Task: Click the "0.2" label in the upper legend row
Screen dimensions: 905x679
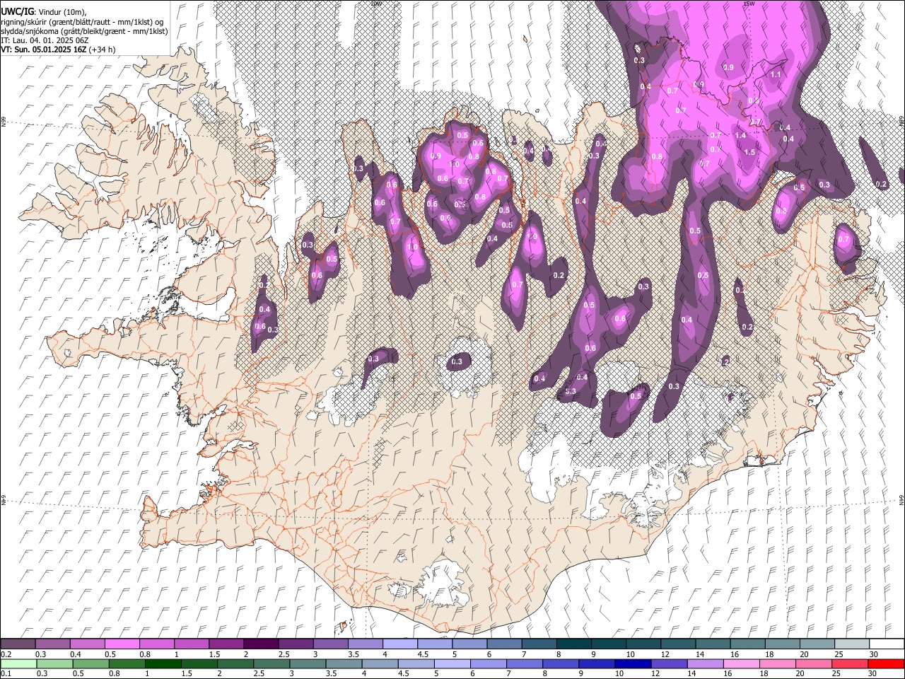Action: tap(6, 654)
